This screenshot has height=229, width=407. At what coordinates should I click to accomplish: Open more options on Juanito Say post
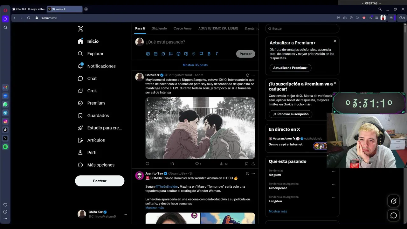[x=253, y=173]
